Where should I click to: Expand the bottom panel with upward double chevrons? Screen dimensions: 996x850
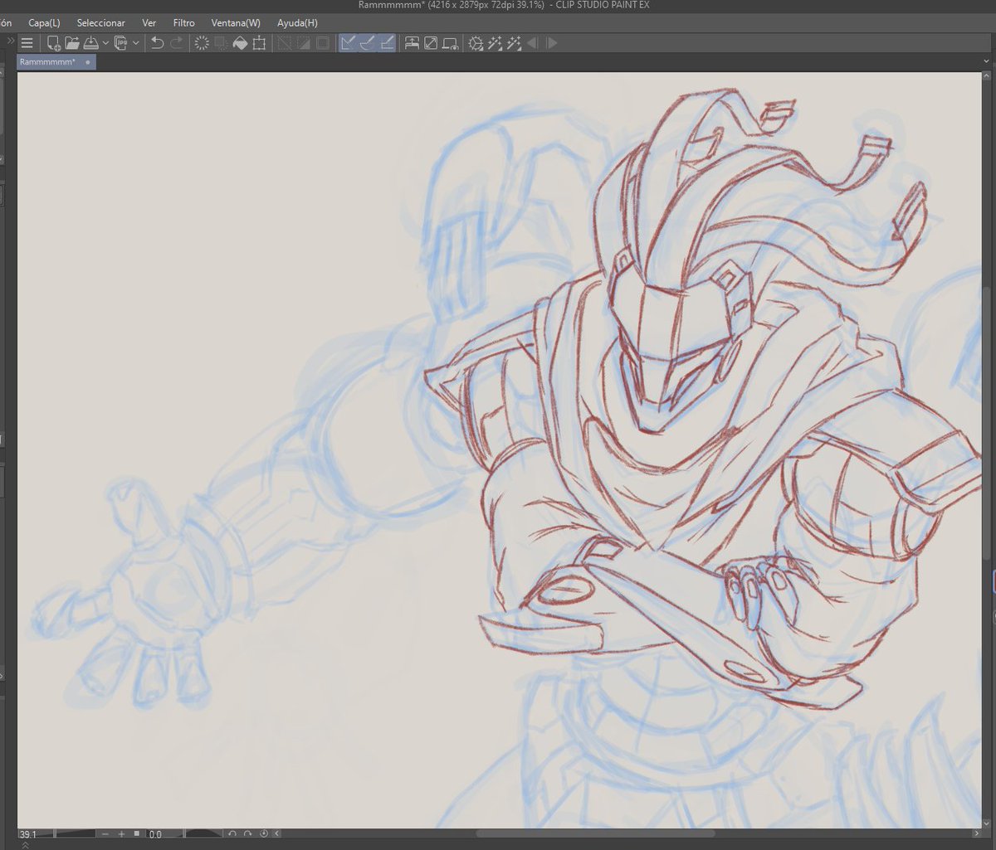pyautogui.click(x=25, y=845)
